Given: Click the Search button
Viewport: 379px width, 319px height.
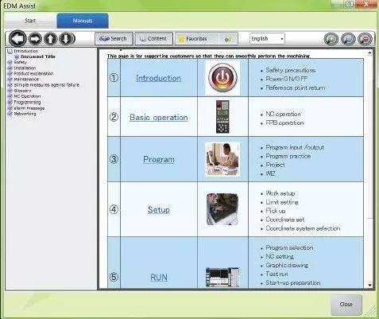Looking at the screenshot, I should tap(114, 39).
